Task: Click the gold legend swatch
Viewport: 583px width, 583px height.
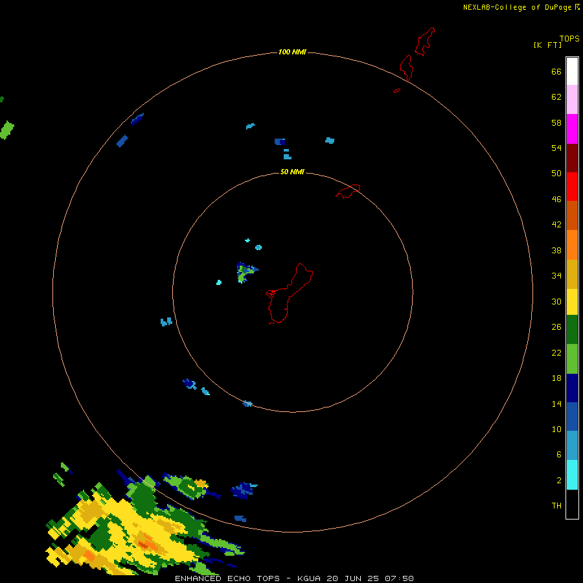Action: point(572,274)
